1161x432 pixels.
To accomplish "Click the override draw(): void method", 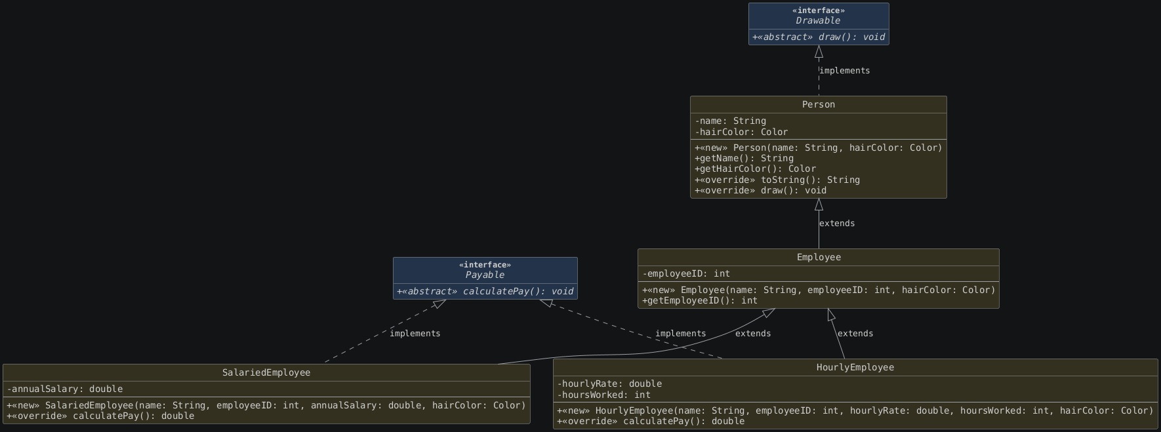I will click(x=760, y=190).
